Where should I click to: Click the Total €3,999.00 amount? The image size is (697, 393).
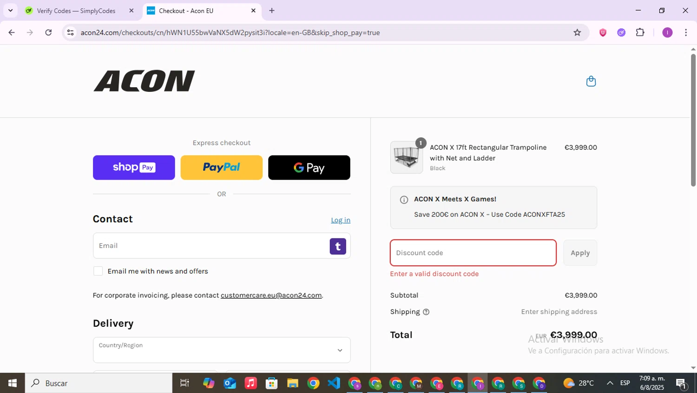click(573, 335)
